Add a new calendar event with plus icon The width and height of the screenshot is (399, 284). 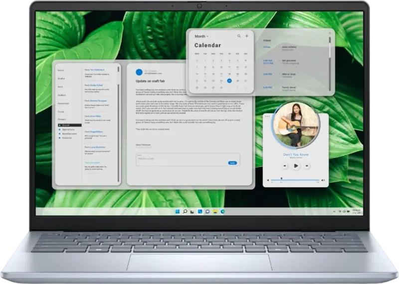tap(246, 36)
